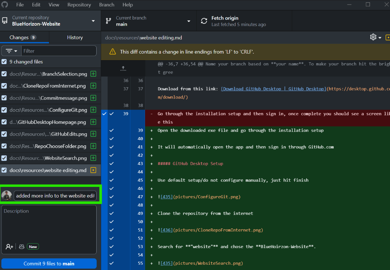Open the File menu
The width and height of the screenshot is (390, 270).
click(x=20, y=5)
